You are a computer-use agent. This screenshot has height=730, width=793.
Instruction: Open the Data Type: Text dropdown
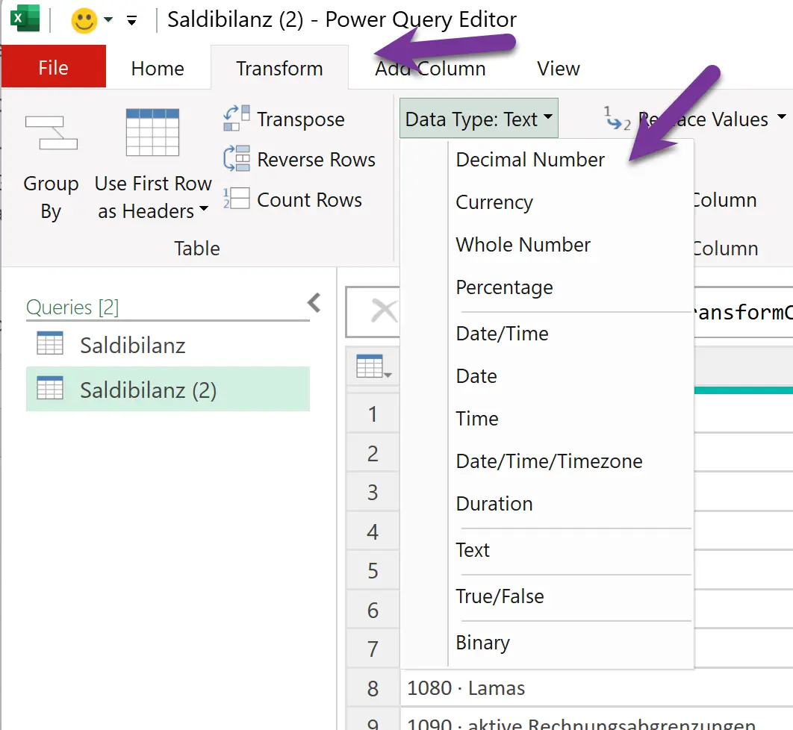(x=478, y=118)
